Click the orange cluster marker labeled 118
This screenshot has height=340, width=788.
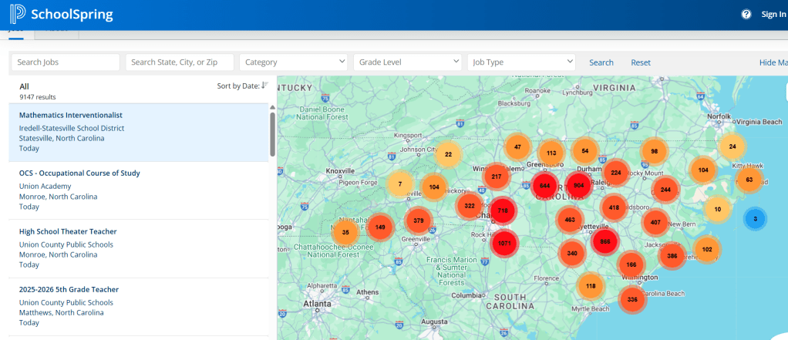591,286
